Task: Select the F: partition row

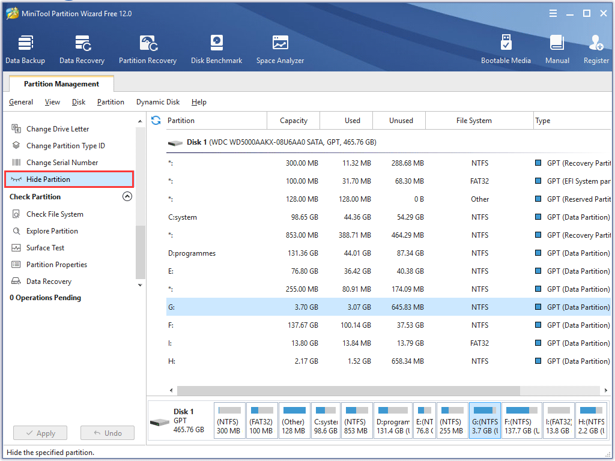Action: tap(389, 325)
